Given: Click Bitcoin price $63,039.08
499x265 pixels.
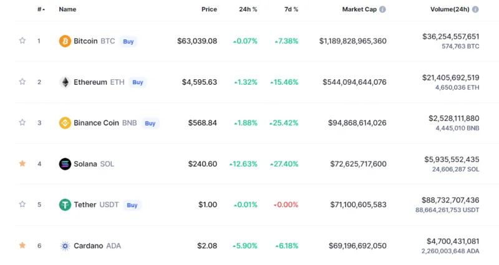Looking at the screenshot, I should [197, 41].
